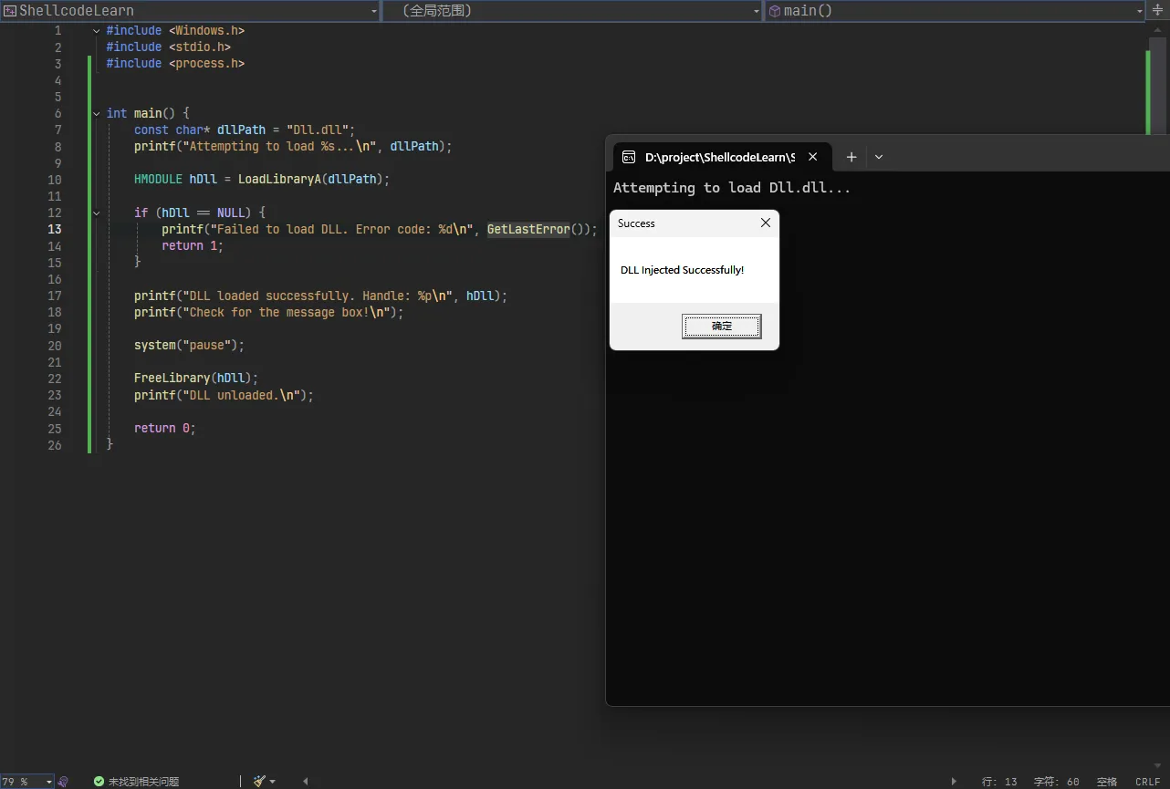Click the terminal icon on console tab
This screenshot has height=789, width=1170.
point(628,157)
